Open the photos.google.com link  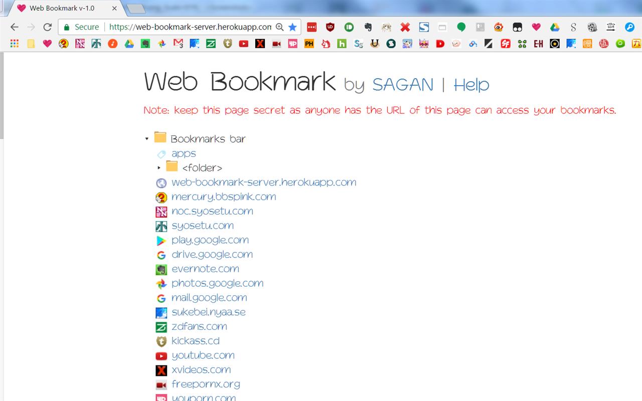point(217,284)
